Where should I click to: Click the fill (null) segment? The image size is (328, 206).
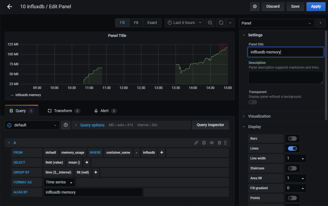tap(83, 172)
